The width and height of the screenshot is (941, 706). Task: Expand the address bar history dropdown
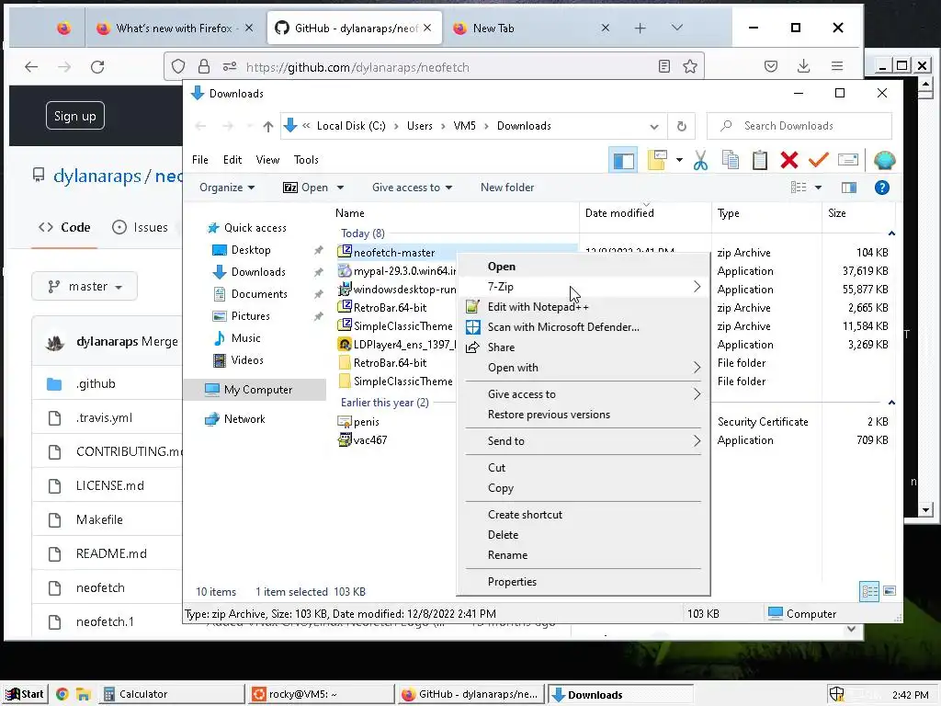[x=654, y=126]
